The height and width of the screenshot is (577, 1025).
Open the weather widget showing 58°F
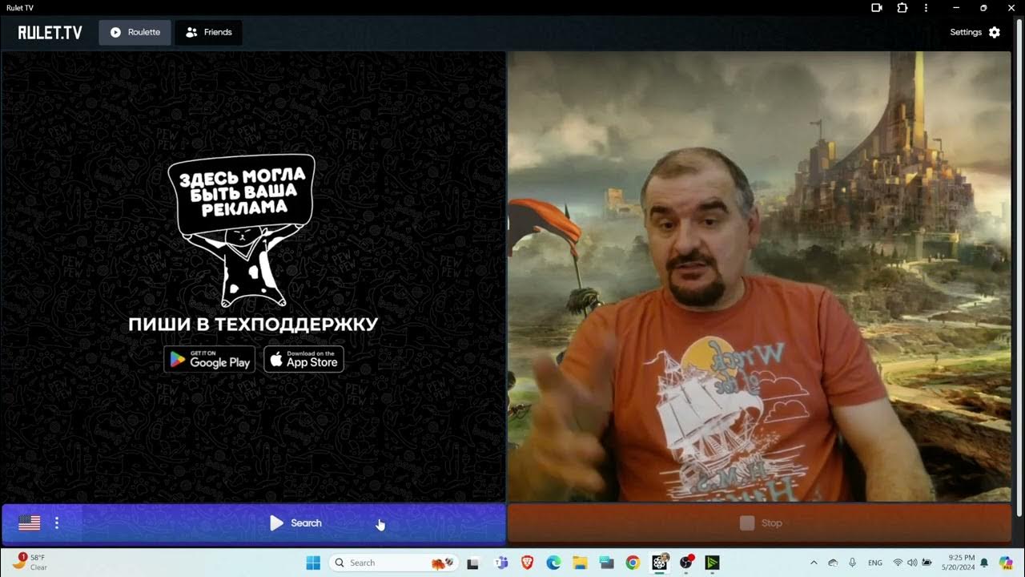point(30,563)
